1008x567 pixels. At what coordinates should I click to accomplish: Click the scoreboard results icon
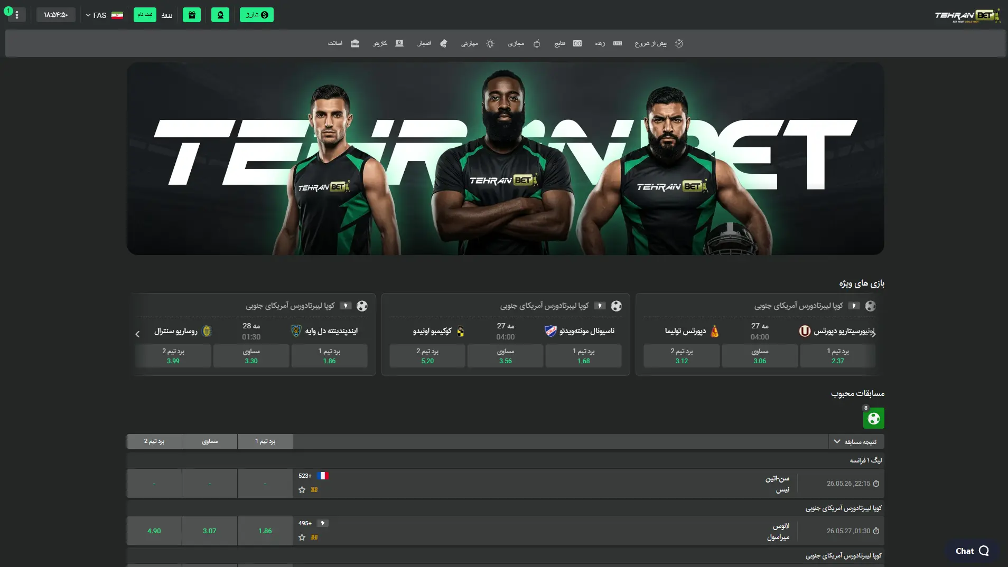click(577, 43)
